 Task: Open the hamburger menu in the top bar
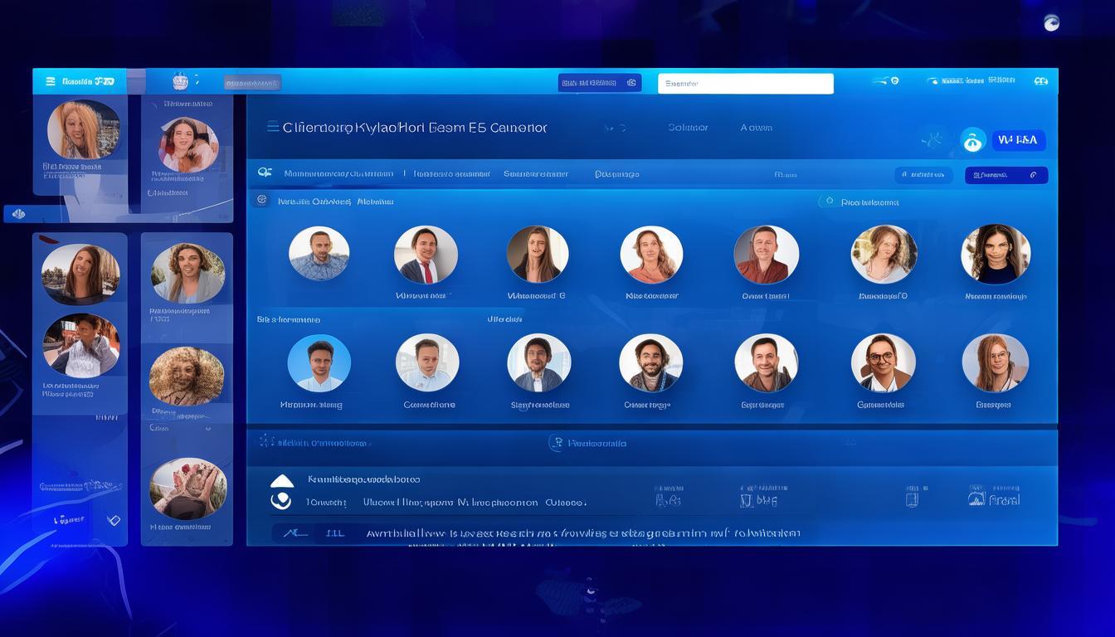(51, 81)
